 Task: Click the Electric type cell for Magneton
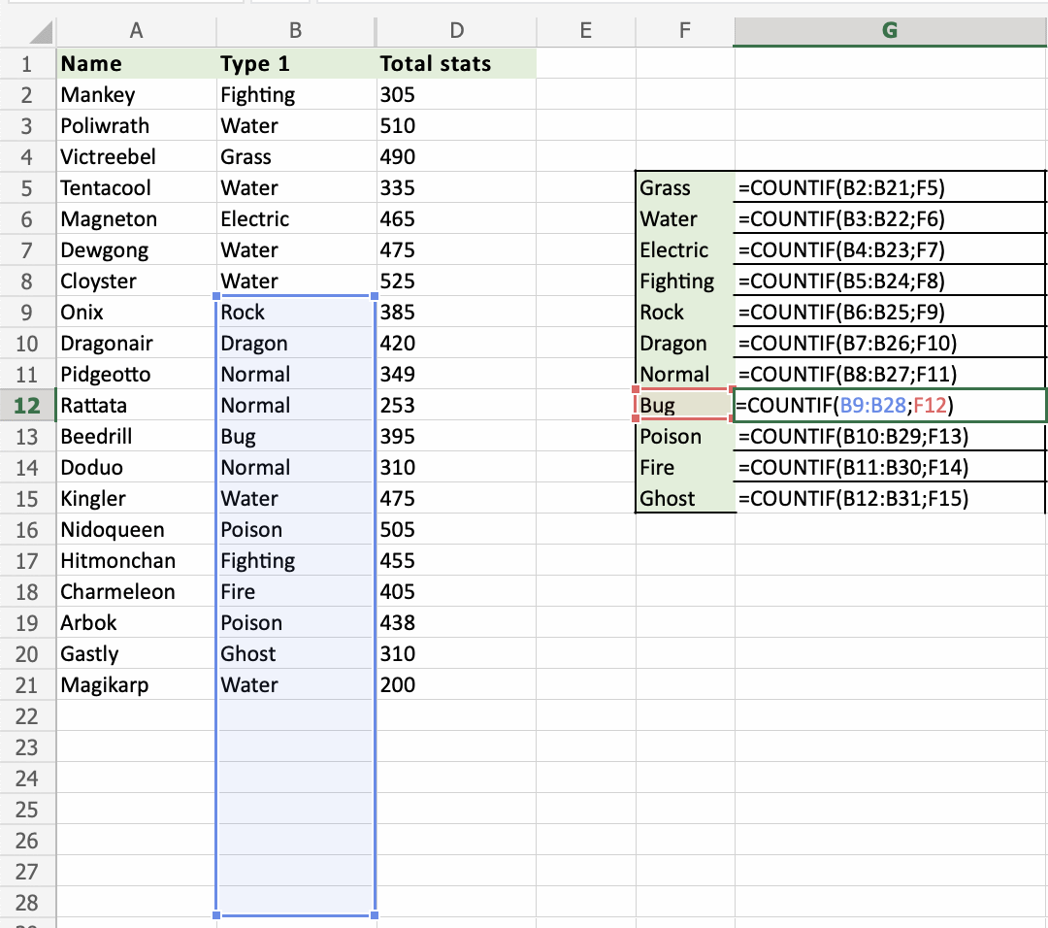coord(296,219)
